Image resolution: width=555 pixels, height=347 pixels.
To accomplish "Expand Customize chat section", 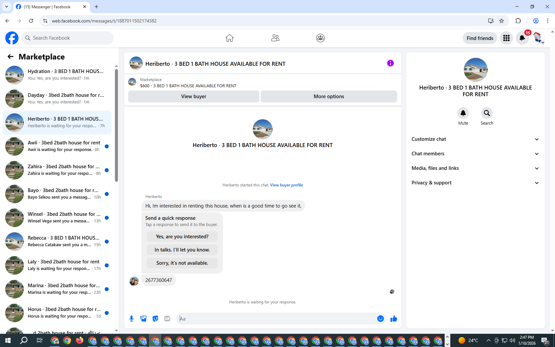I will click(x=475, y=139).
